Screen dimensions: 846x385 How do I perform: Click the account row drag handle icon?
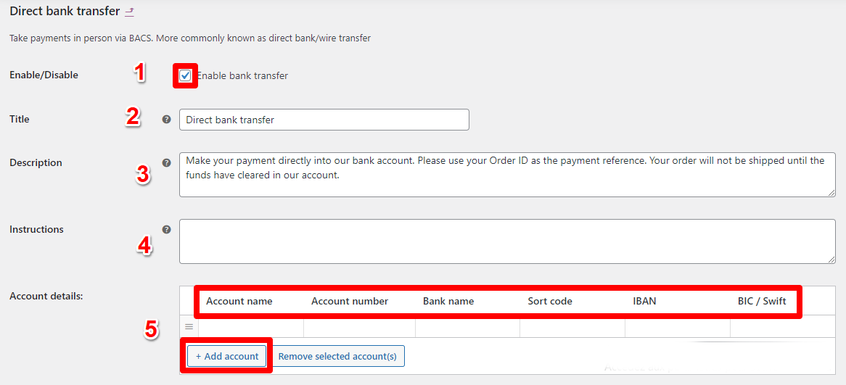pyautogui.click(x=189, y=326)
